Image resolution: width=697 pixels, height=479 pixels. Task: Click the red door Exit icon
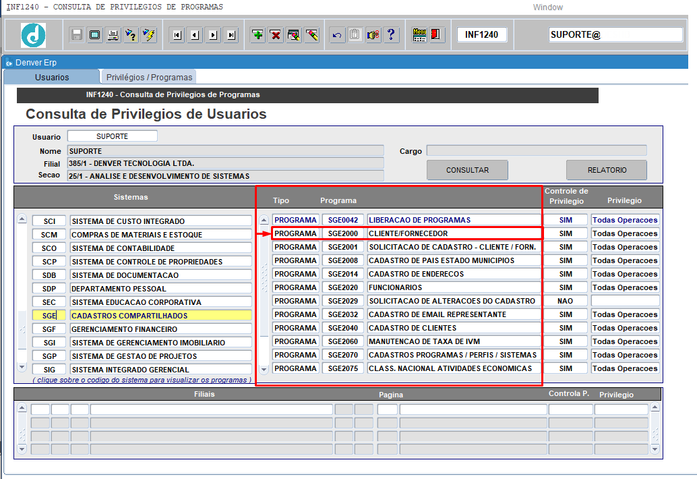tap(435, 34)
